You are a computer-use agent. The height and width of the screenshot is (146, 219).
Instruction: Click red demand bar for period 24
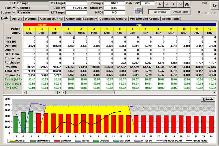click(211, 124)
